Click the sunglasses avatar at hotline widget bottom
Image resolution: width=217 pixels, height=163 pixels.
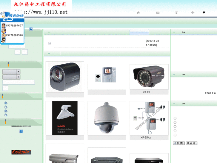tap(4, 40)
